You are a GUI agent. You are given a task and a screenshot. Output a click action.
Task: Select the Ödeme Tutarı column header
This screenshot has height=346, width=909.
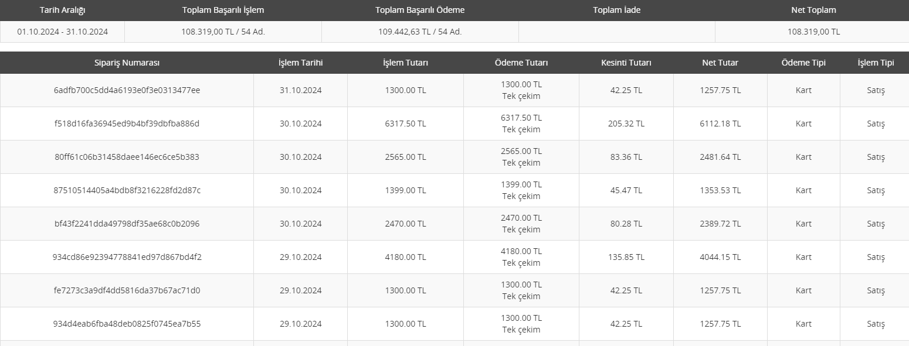click(x=521, y=63)
